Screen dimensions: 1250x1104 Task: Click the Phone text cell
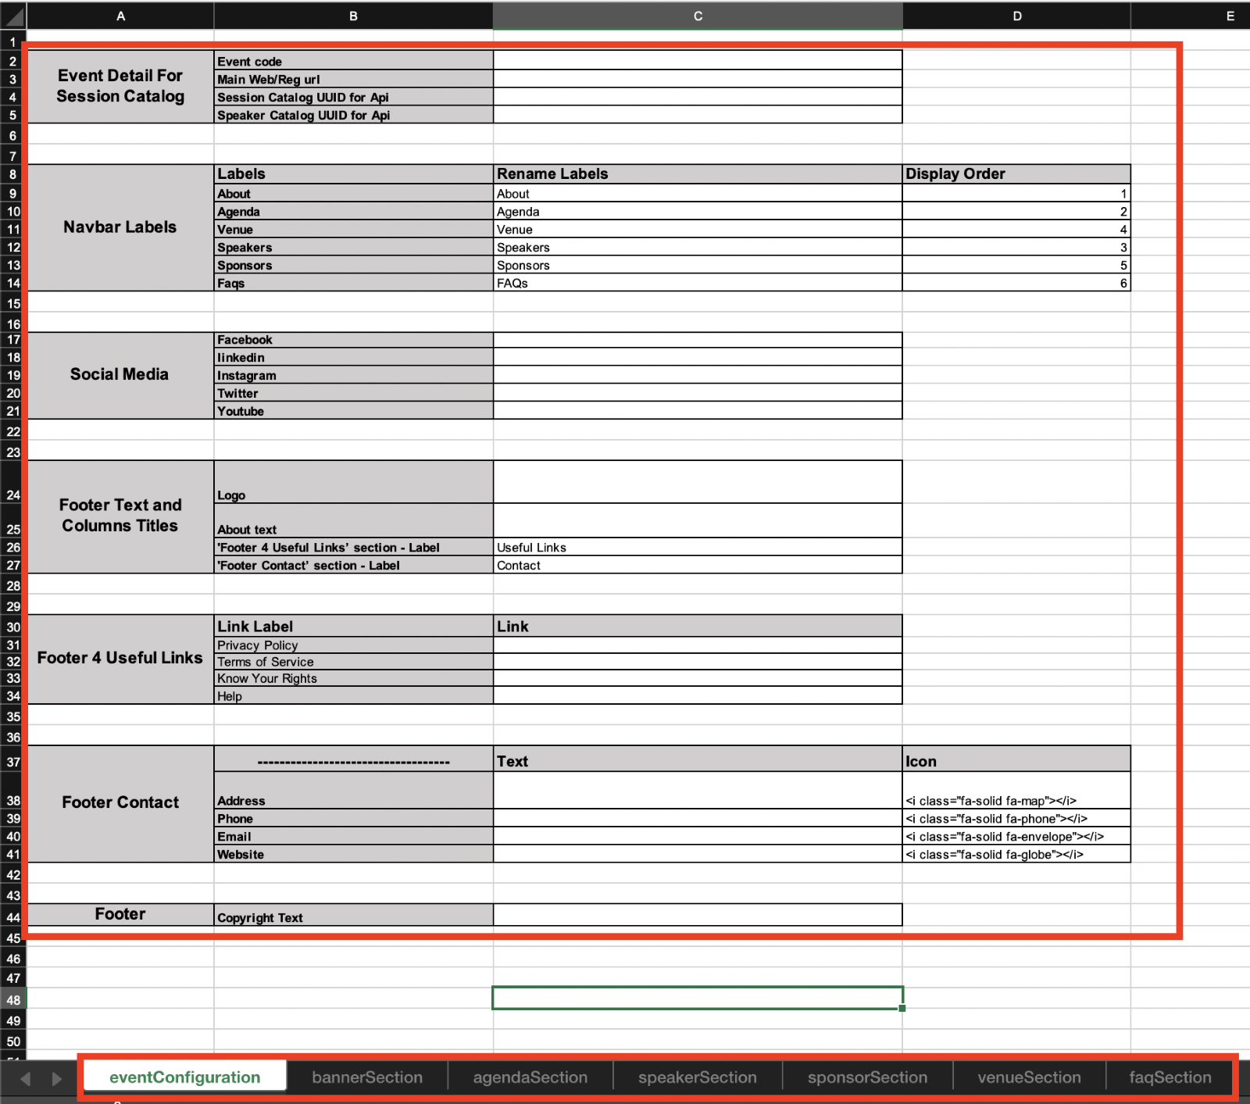point(698,818)
